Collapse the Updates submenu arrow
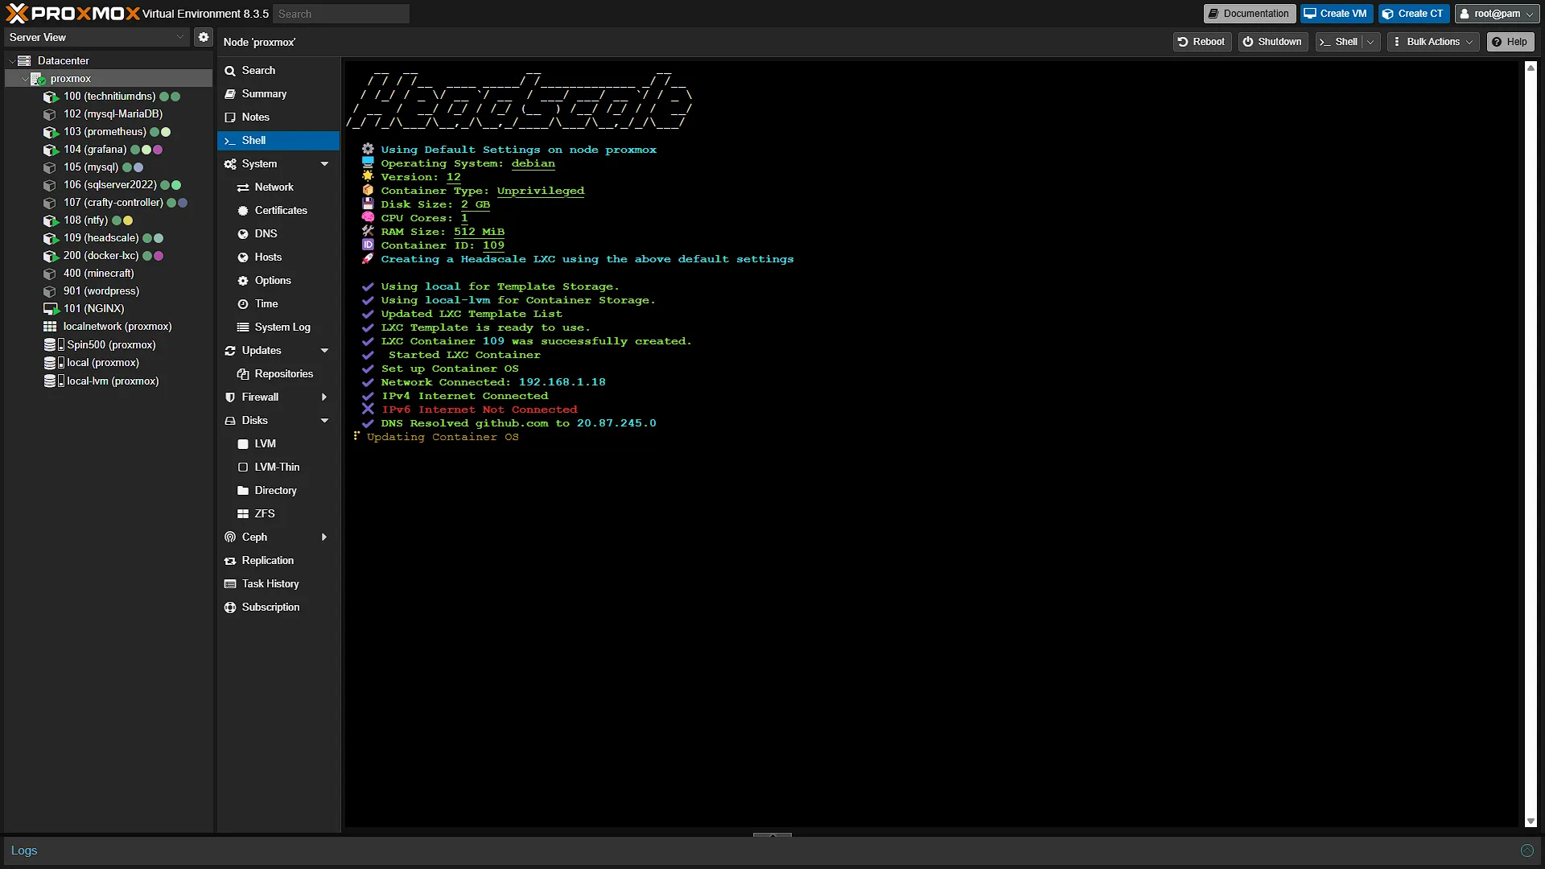The image size is (1545, 869). [x=325, y=351]
